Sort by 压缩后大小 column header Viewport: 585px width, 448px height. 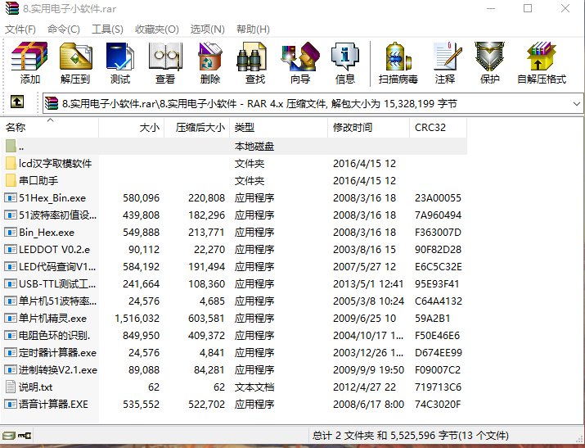click(x=197, y=127)
